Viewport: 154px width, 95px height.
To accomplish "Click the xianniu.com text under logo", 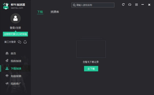I will coord(17,8).
